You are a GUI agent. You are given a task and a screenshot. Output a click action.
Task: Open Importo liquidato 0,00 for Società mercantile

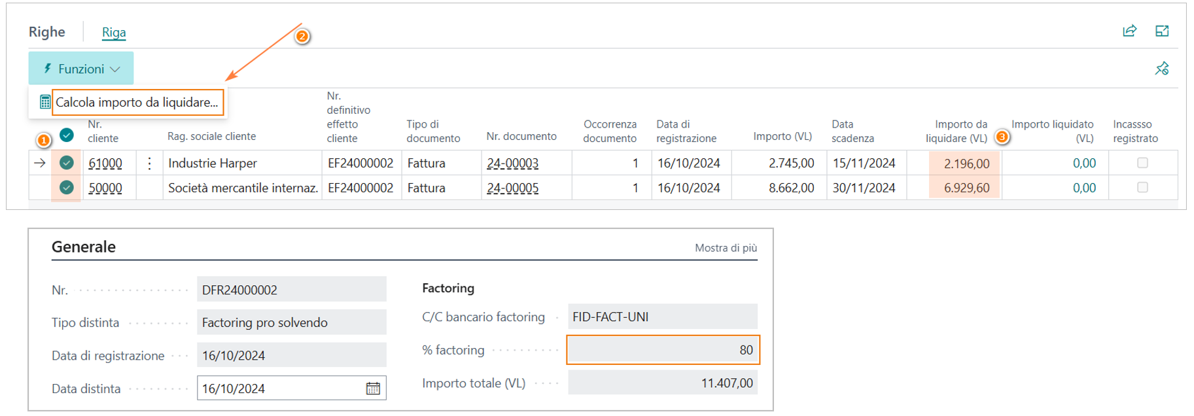1084,188
